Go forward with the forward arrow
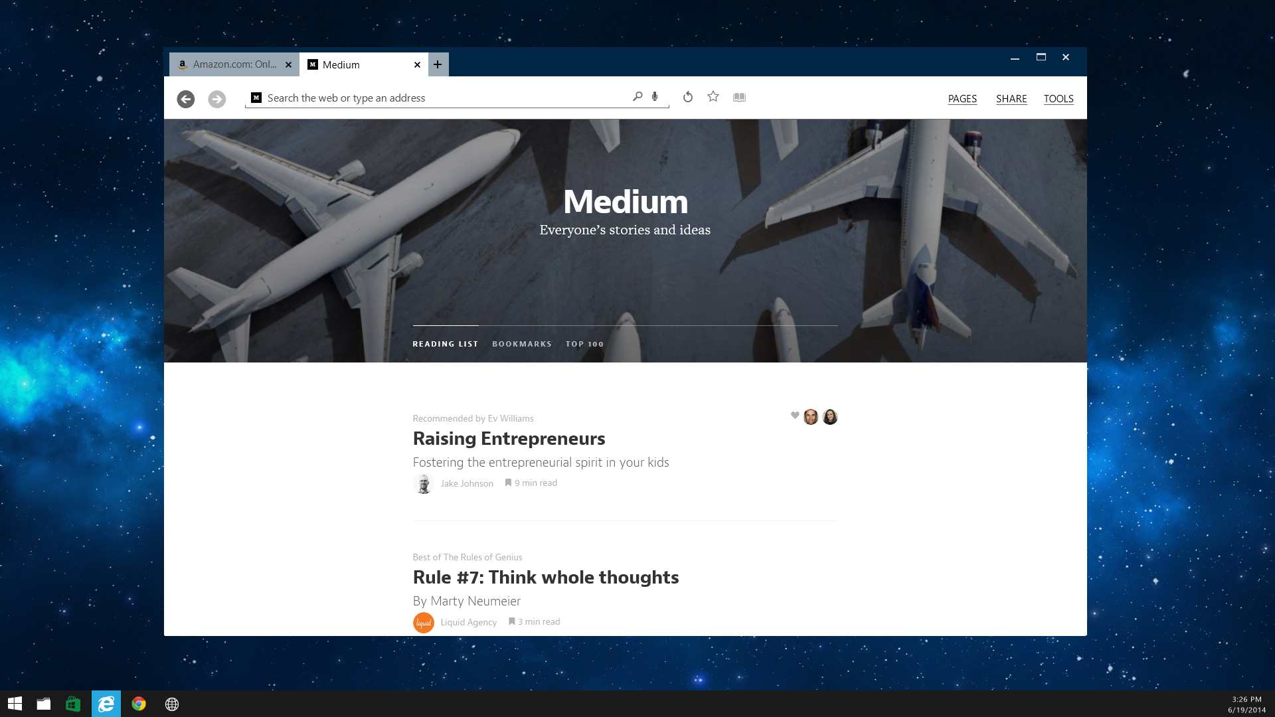Screen dimensions: 1275x717 [x=216, y=99]
